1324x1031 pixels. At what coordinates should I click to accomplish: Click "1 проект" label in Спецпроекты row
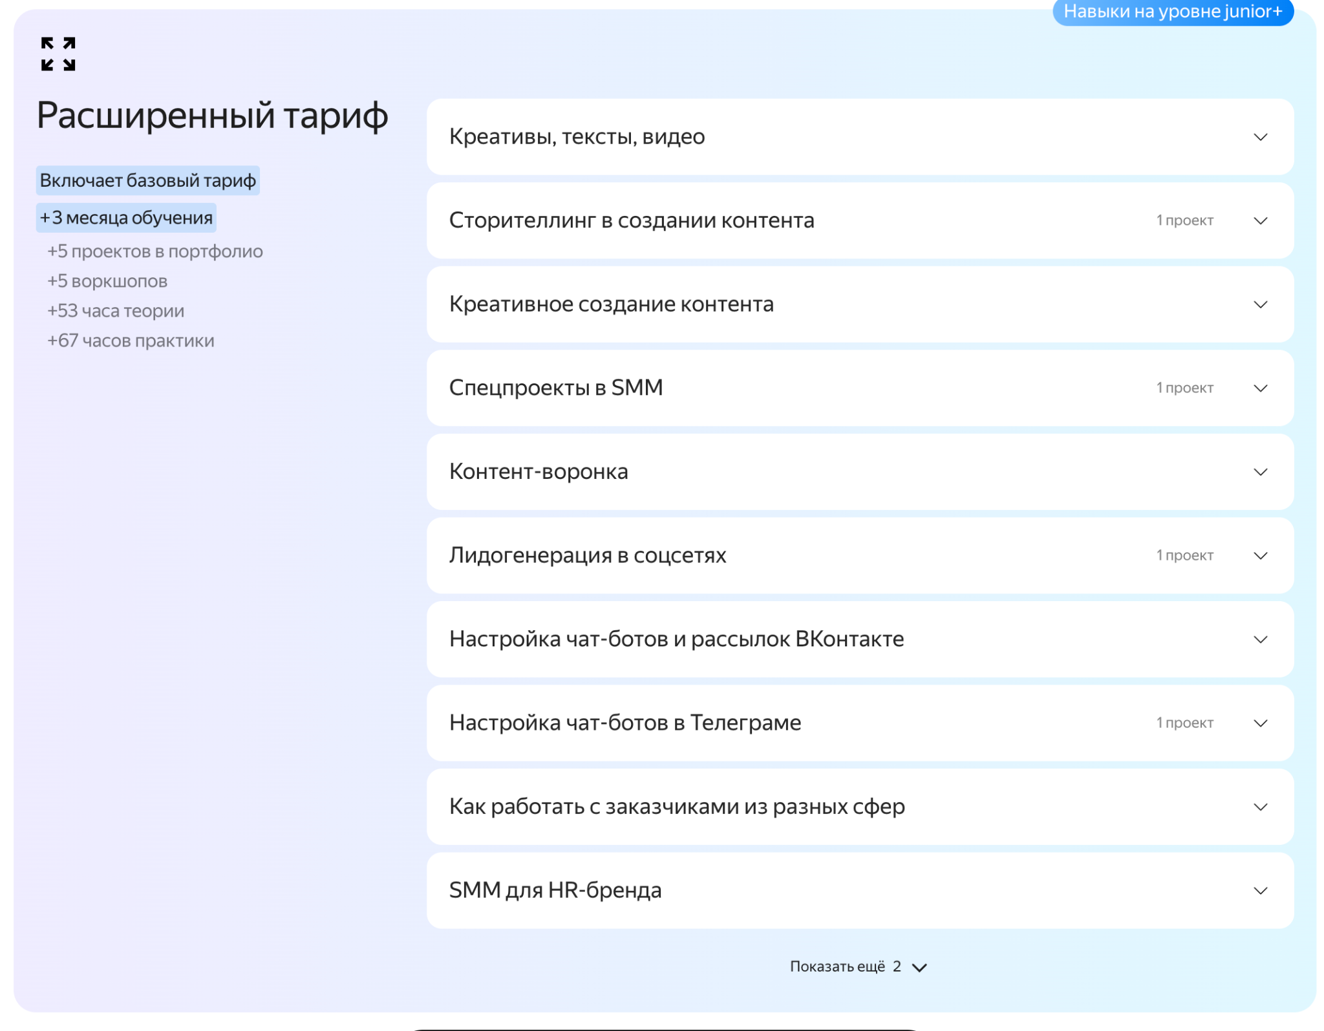pos(1184,388)
